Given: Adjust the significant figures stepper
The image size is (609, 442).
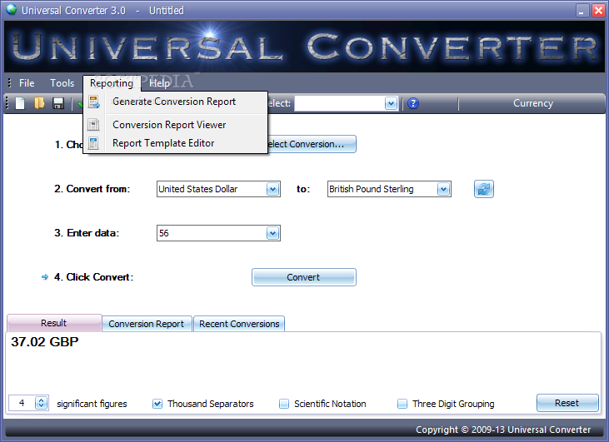Looking at the screenshot, I should pyautogui.click(x=41, y=403).
